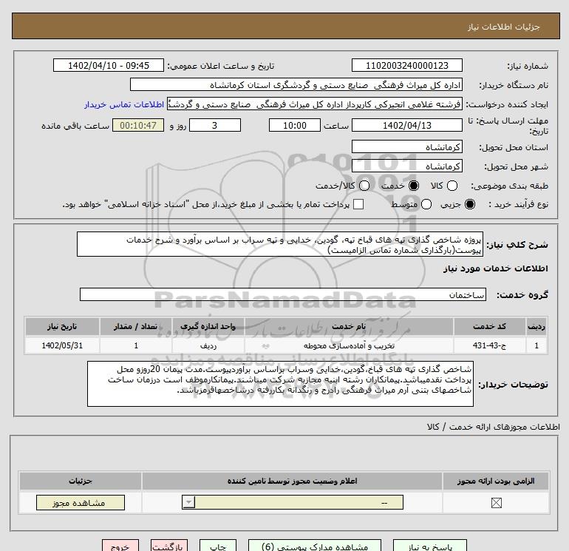Select the جزیی purchase type radio
This screenshot has width=569, height=551.
click(x=470, y=204)
